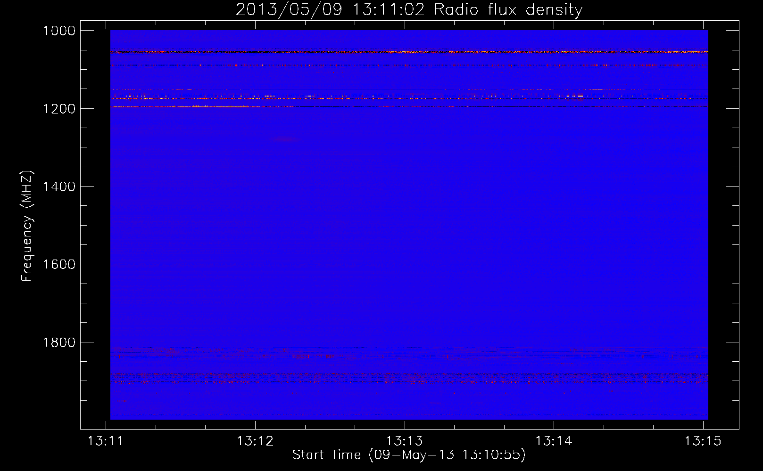
Task: Click the 1600 frequency tick label
Action: click(59, 264)
